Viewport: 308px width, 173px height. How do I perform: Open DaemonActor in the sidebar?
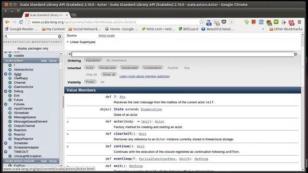(x=24, y=87)
